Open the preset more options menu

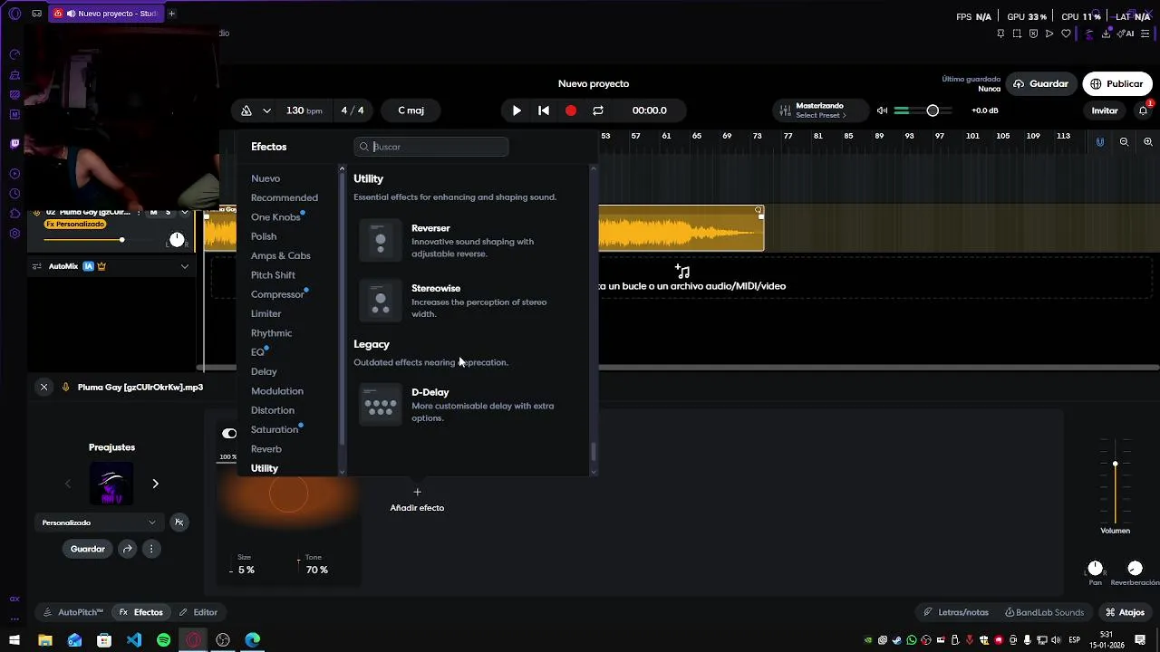click(151, 549)
